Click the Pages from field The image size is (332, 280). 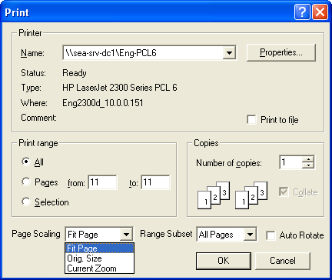tap(102, 182)
